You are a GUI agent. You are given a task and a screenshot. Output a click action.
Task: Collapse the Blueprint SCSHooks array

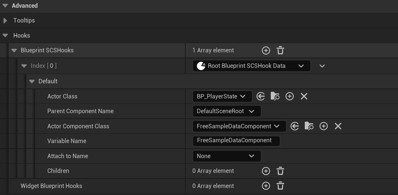point(14,51)
